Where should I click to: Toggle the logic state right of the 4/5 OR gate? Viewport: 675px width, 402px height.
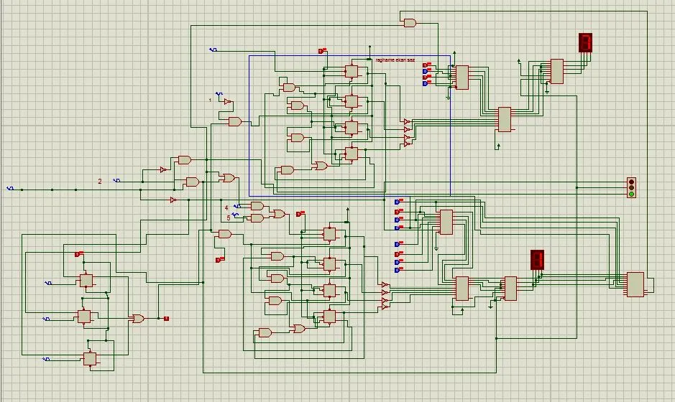coord(300,214)
